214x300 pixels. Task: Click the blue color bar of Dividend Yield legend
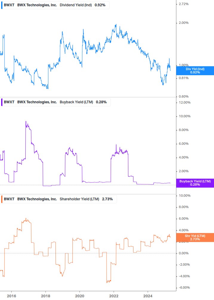(2, 5)
